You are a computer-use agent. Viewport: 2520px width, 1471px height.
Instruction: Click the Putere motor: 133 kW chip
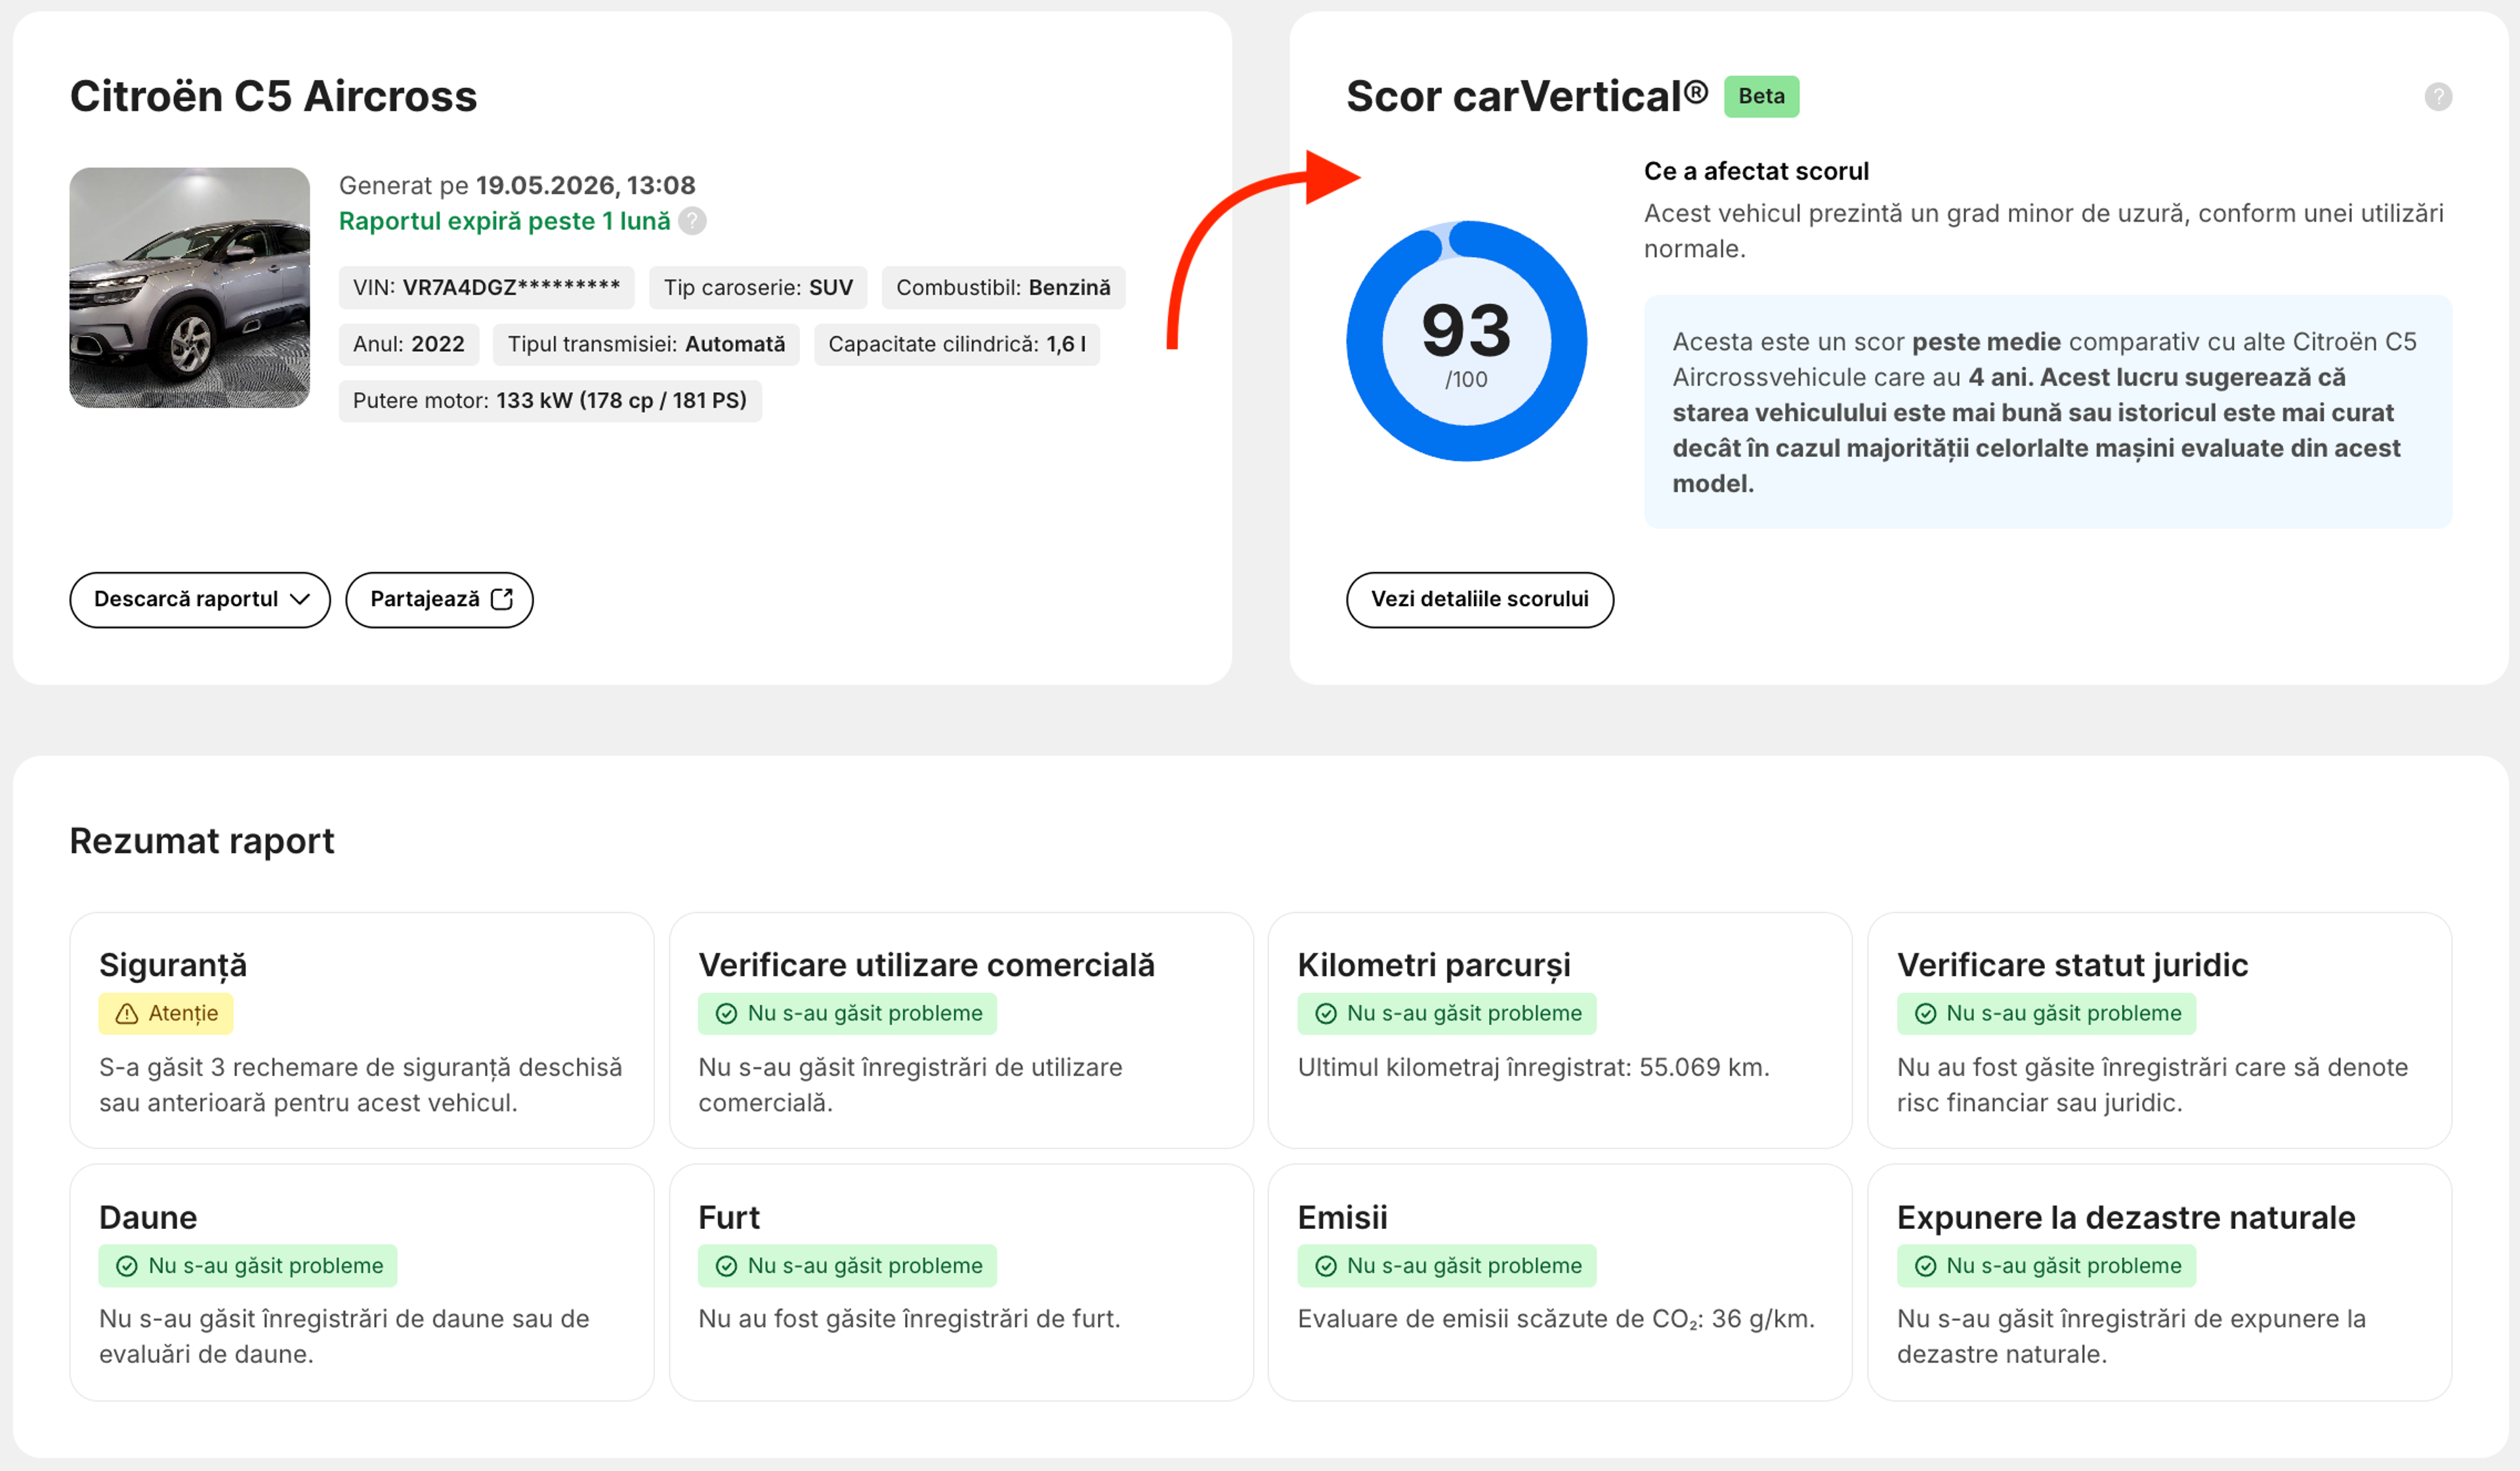click(550, 401)
